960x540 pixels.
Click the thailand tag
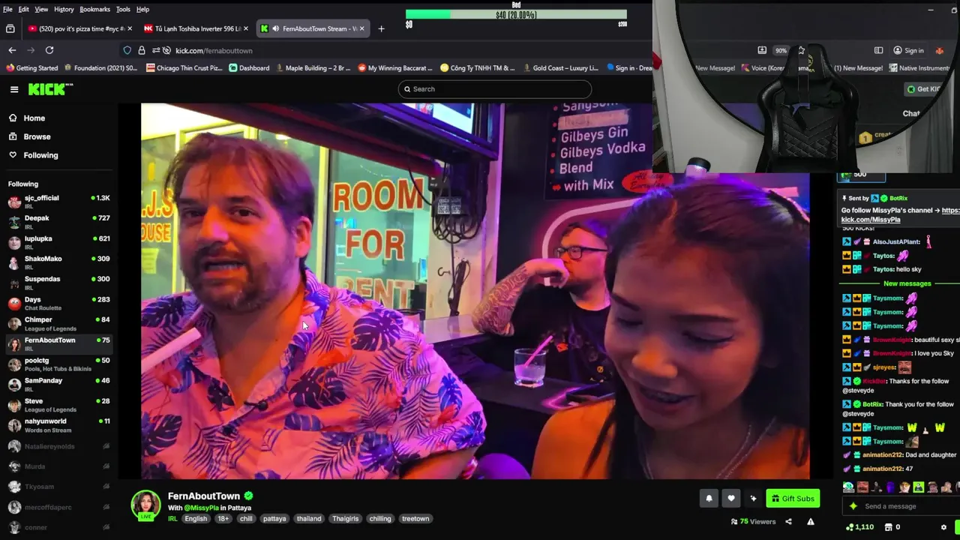click(308, 518)
